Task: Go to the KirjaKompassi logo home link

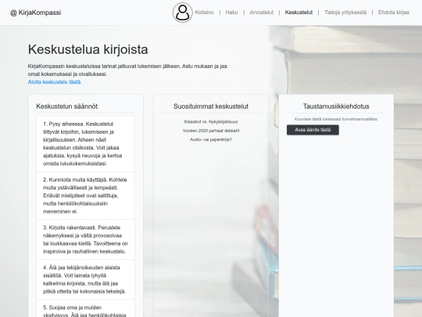Action: [35, 13]
